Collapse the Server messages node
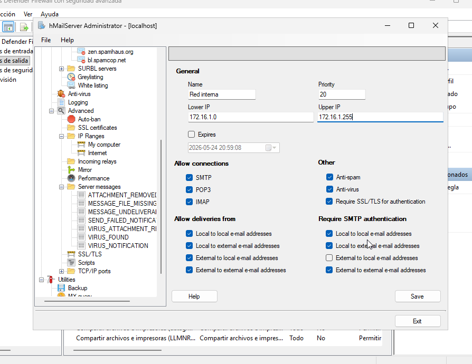The image size is (472, 364). [x=61, y=187]
